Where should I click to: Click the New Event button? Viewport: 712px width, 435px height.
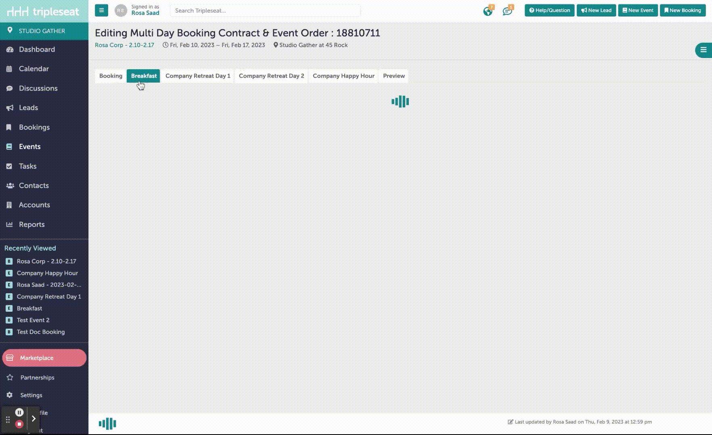[x=638, y=10]
